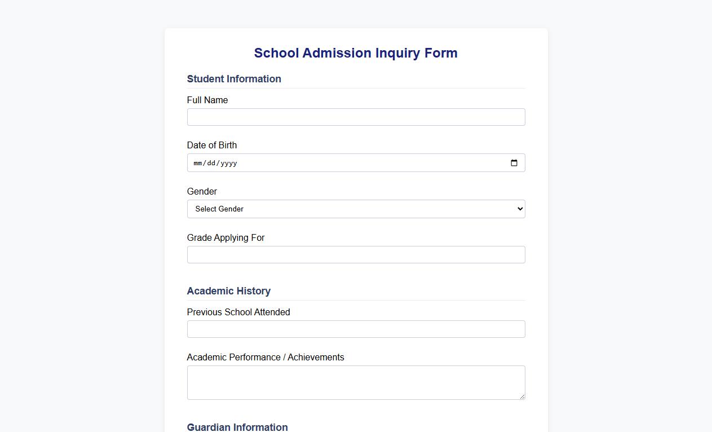Screen dimensions: 712x432
Task: Click the Grade Applying For label
Action: point(225,237)
